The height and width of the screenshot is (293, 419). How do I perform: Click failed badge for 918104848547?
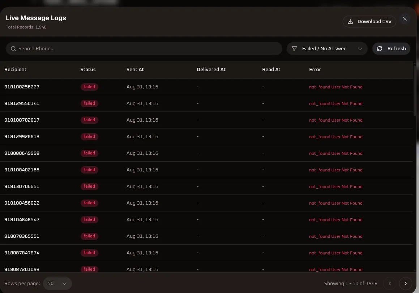pos(89,219)
